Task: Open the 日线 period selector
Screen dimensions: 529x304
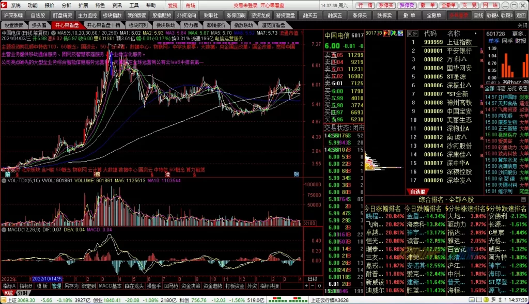Action: click(x=313, y=279)
